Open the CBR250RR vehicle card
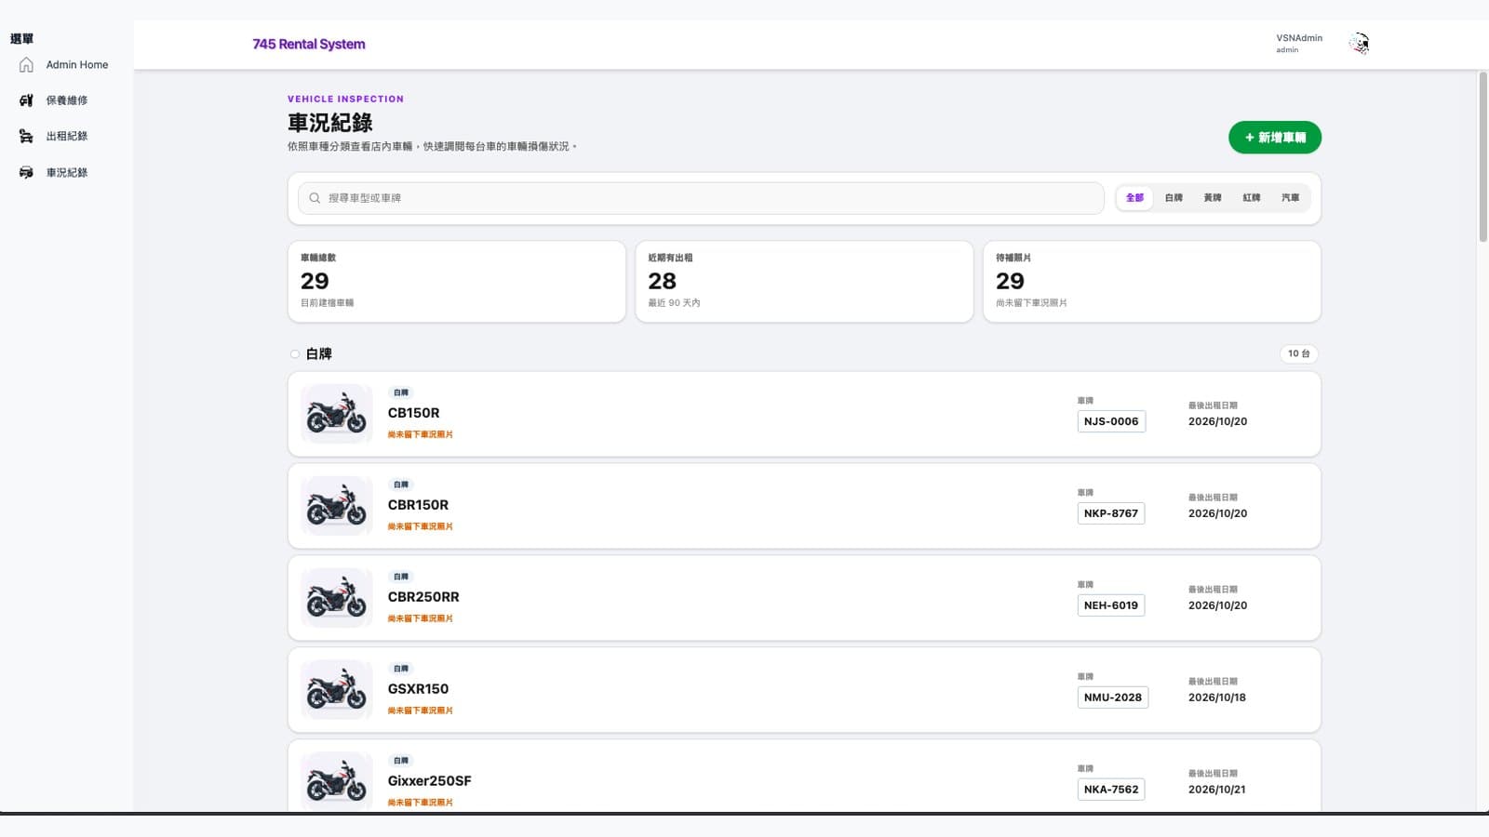 tap(804, 598)
